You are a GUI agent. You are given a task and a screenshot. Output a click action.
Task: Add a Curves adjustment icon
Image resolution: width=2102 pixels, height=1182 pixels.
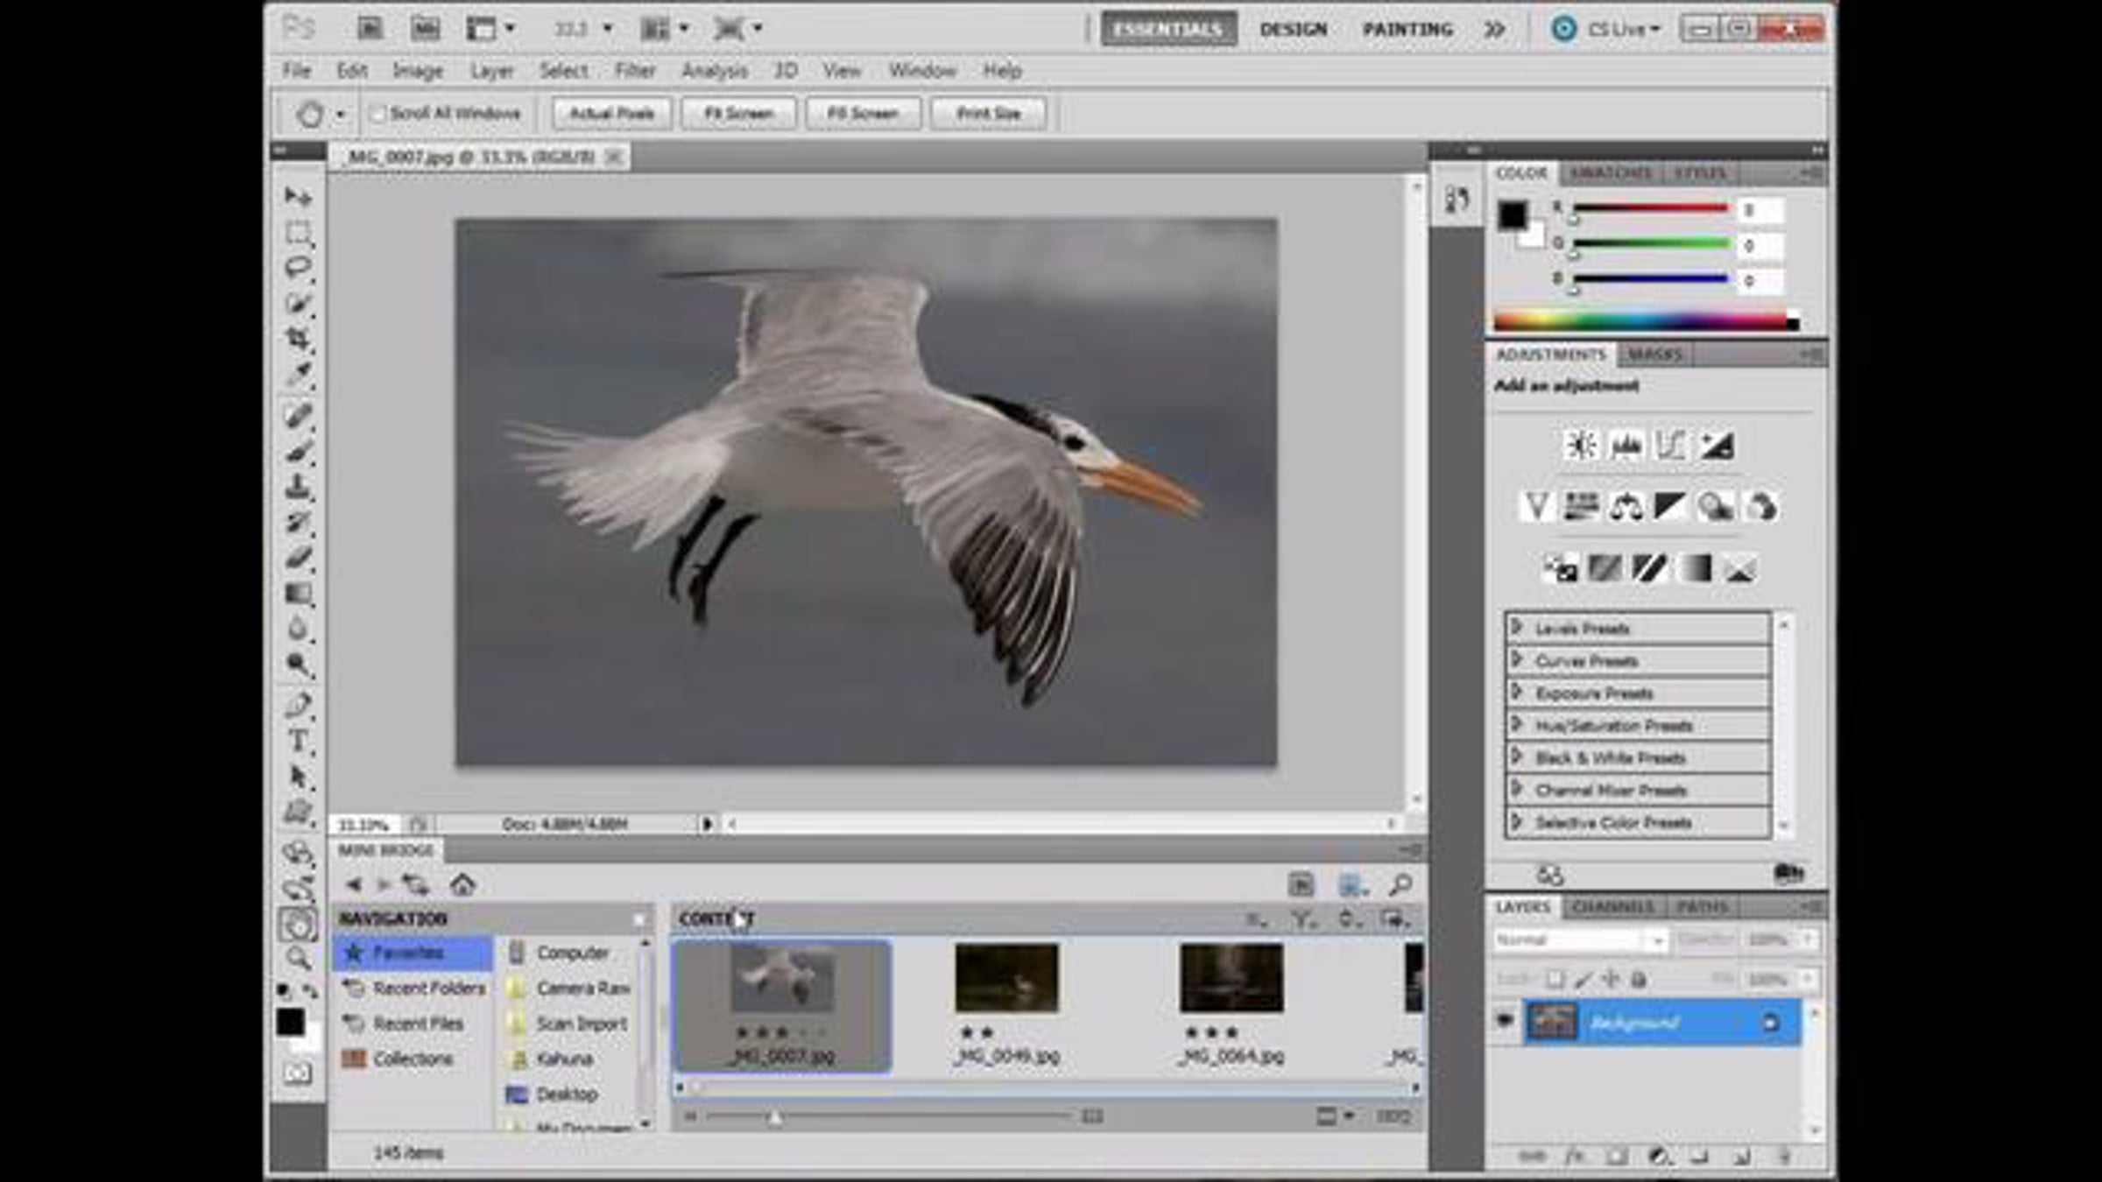click(x=1669, y=446)
